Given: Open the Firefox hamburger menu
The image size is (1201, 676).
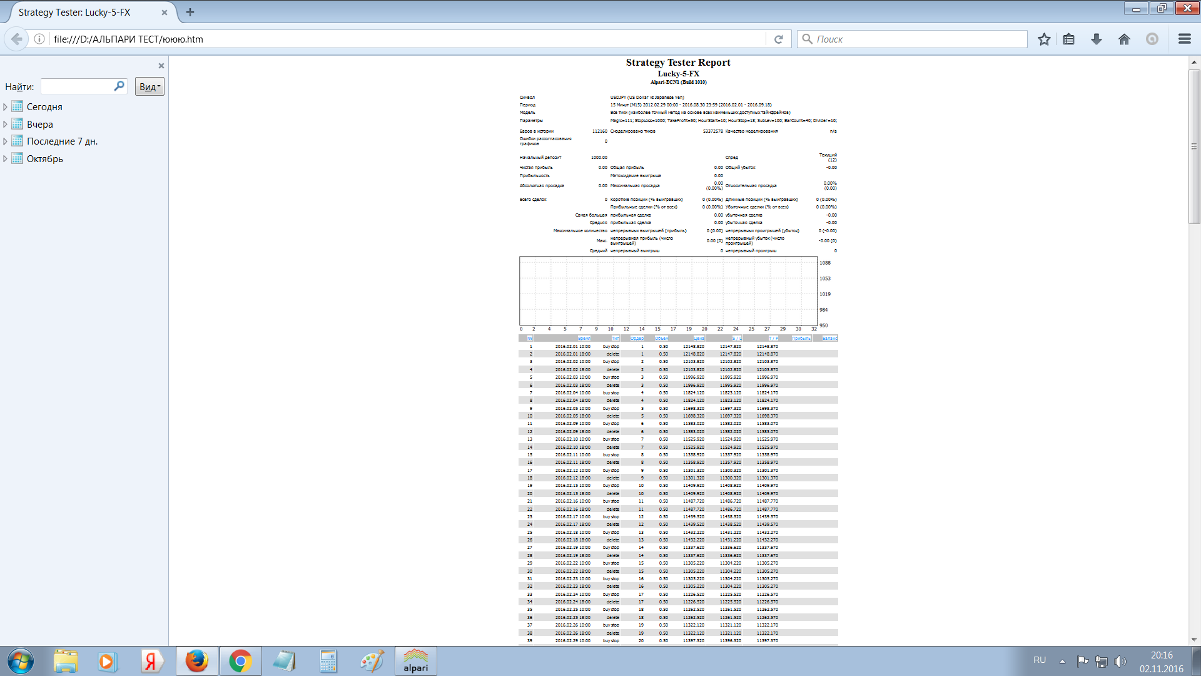Looking at the screenshot, I should 1184,39.
